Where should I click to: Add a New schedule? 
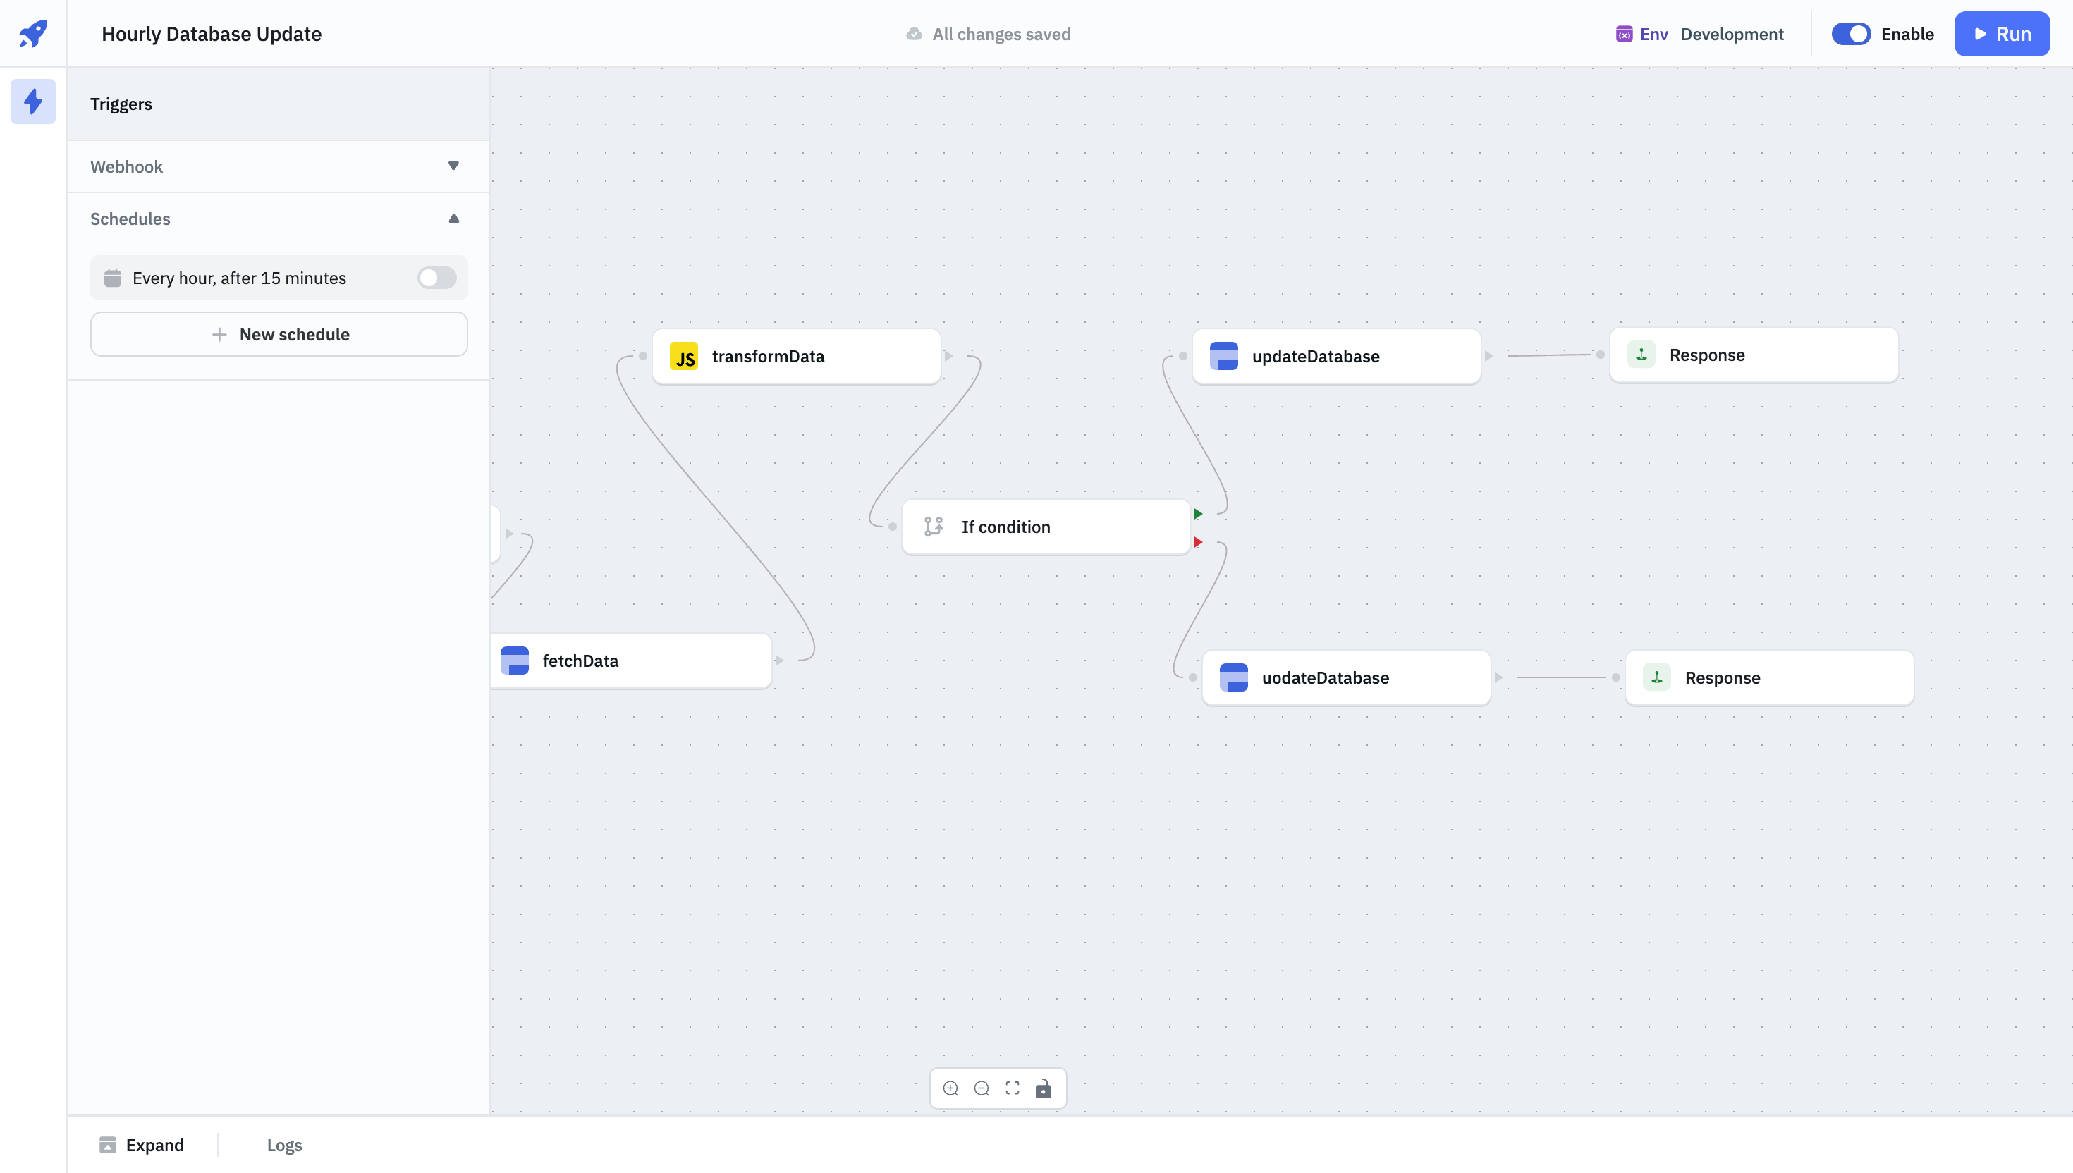[279, 334]
